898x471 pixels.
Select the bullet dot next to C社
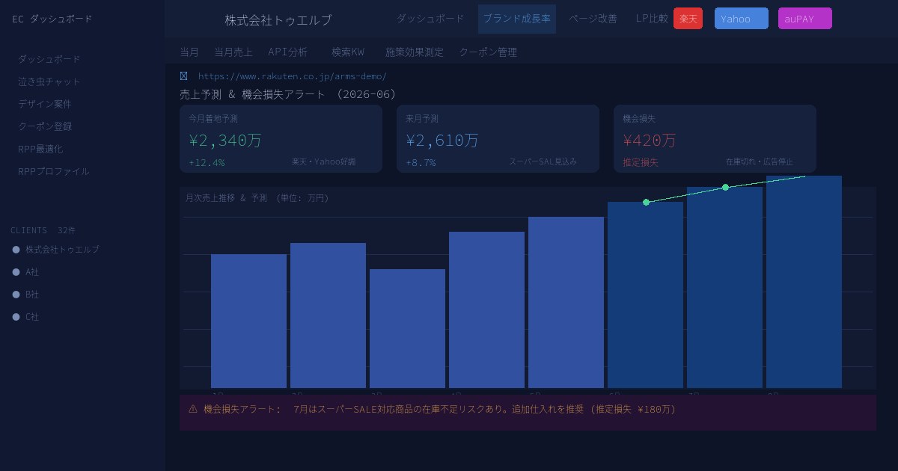pos(16,317)
